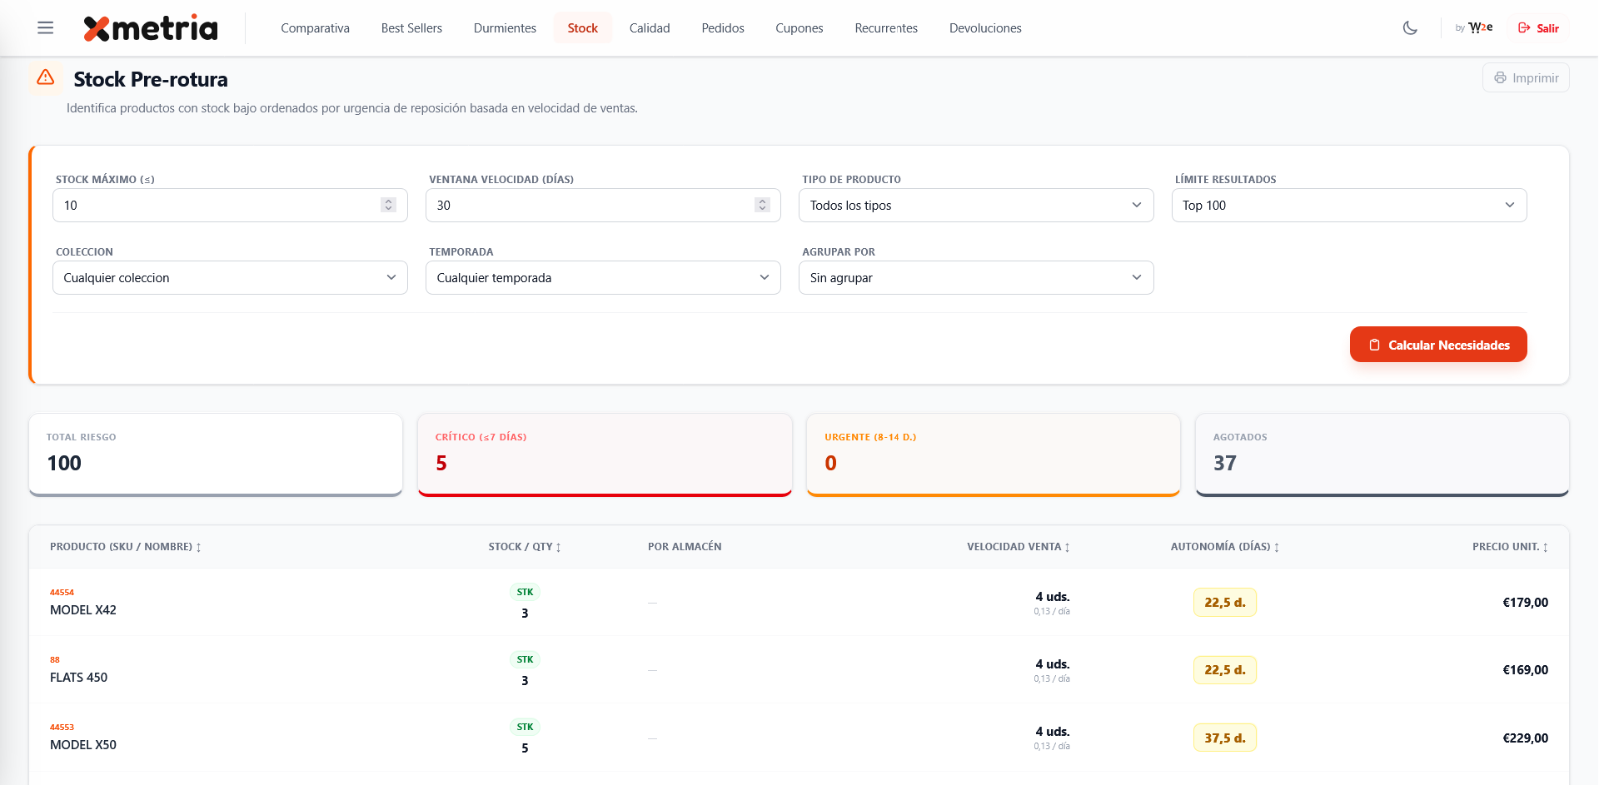Expand the Agrupar Por dropdown
Image resolution: width=1599 pixels, height=785 pixels.
pos(975,278)
